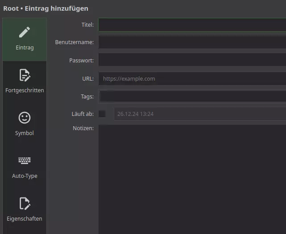Image resolution: width=286 pixels, height=234 pixels.
Task: Switch to the Auto-Type tab label
Action: click(x=25, y=176)
